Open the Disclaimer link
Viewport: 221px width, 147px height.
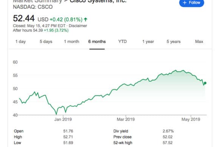point(78,26)
